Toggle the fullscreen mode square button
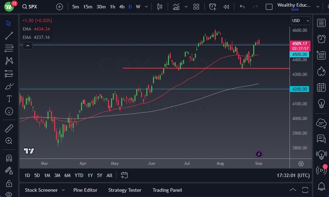This screenshot has height=197, width=329. coord(269,7)
